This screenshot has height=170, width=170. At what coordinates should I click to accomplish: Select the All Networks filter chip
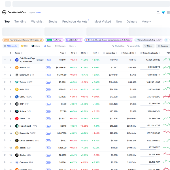click(x=11, y=46)
